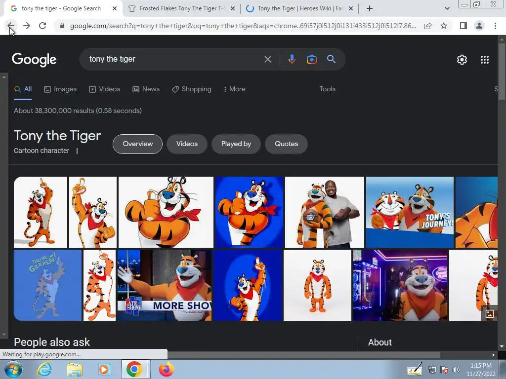Click the more-images icon on last thumbnail
The width and height of the screenshot is (506, 379).
[489, 313]
